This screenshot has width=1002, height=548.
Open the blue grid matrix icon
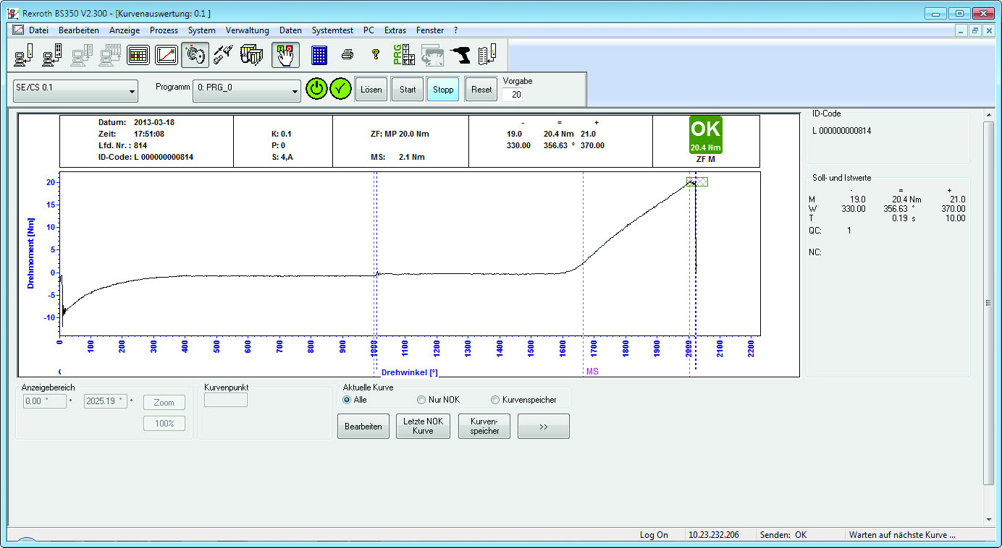[x=319, y=55]
